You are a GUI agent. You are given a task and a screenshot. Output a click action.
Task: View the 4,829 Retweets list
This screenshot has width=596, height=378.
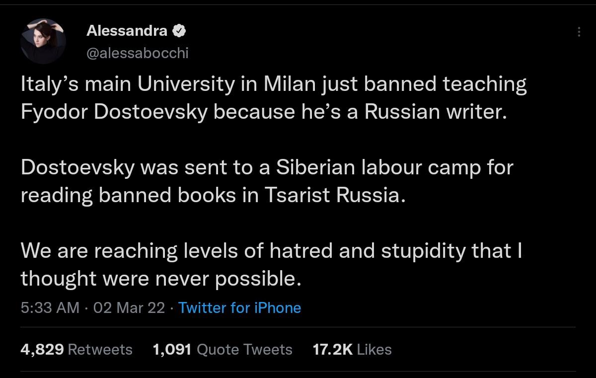coord(76,350)
